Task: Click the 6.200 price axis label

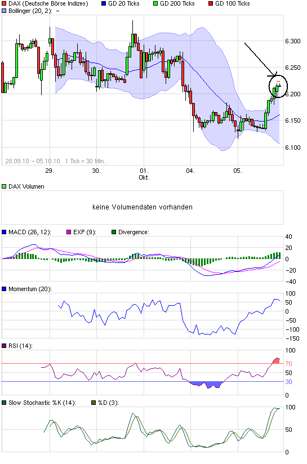Action: pyautogui.click(x=293, y=94)
